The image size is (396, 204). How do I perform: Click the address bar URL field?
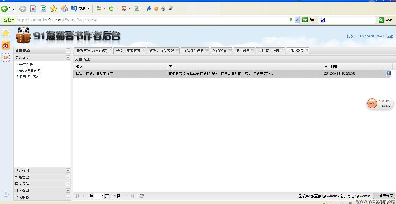click(151, 20)
